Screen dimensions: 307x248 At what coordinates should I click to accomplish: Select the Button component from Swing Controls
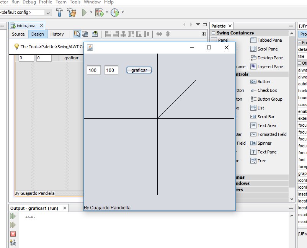[264, 81]
